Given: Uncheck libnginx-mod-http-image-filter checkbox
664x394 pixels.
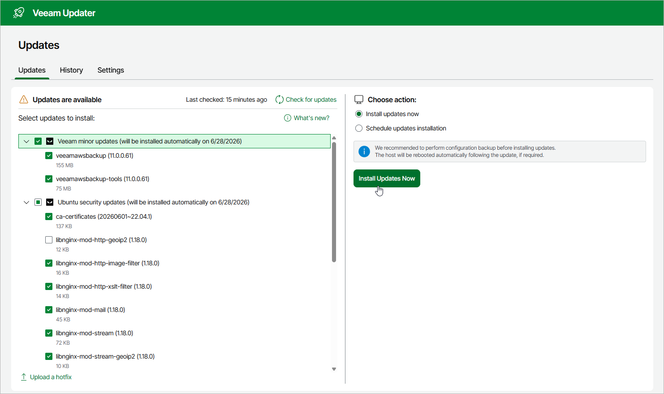Looking at the screenshot, I should 49,263.
